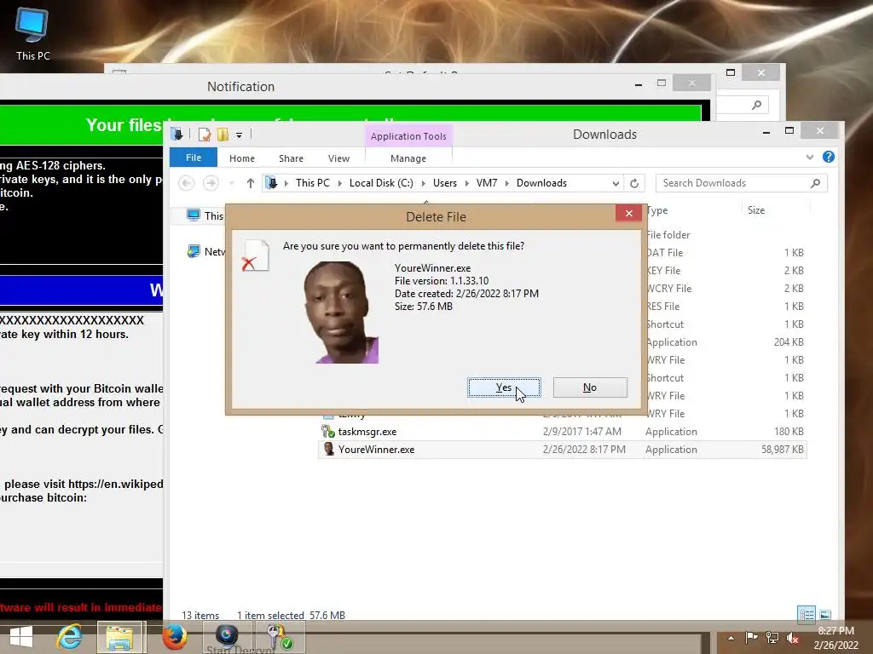Select Users in the breadcrumb

[445, 183]
